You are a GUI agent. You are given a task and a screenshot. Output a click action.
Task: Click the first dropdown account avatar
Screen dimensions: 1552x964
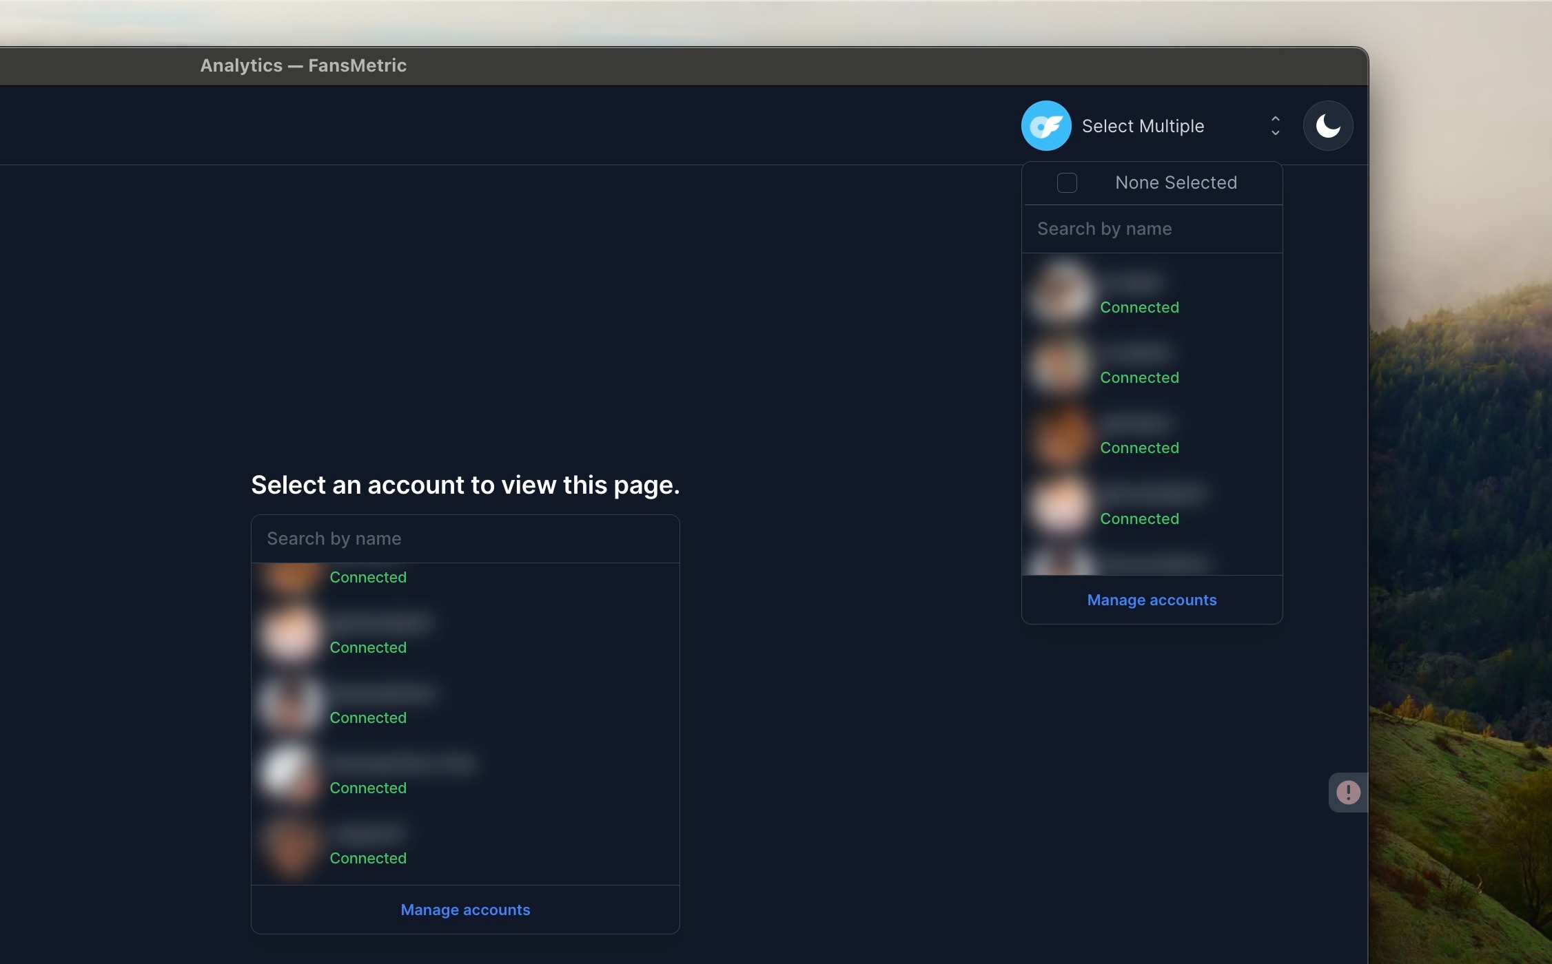[1061, 293]
